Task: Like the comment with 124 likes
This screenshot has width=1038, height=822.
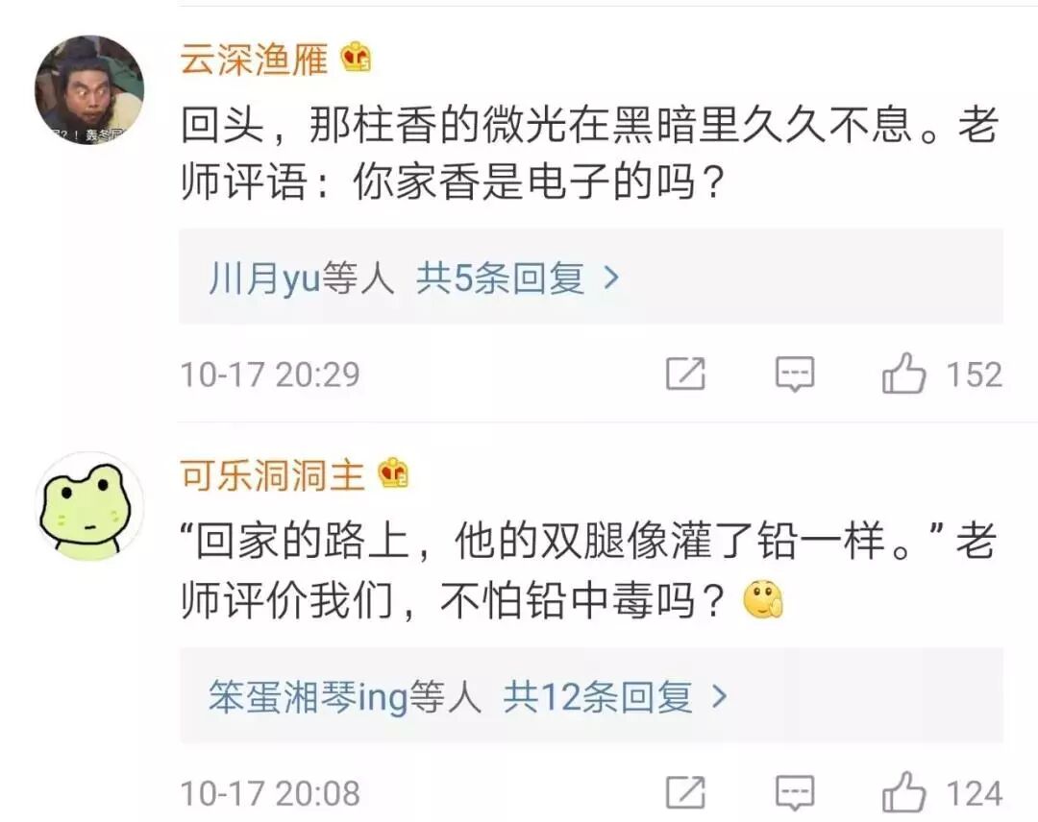Action: coord(903,791)
